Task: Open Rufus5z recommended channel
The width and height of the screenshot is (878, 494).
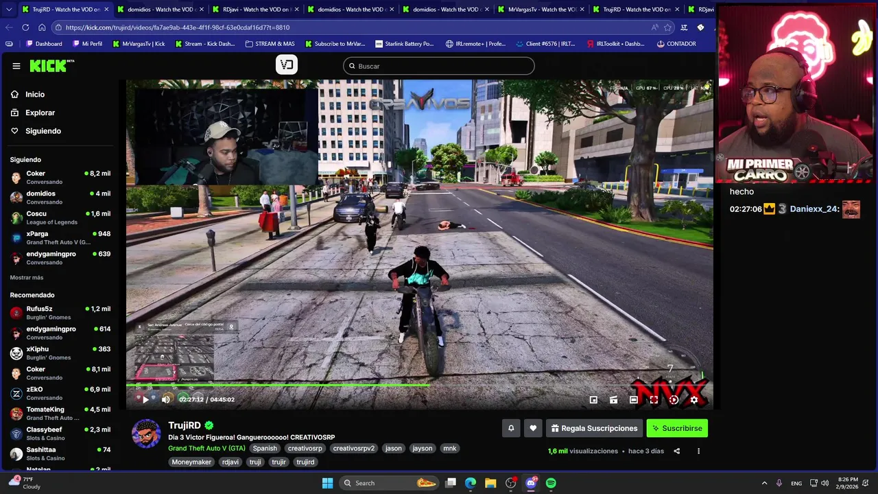Action: 60,313
